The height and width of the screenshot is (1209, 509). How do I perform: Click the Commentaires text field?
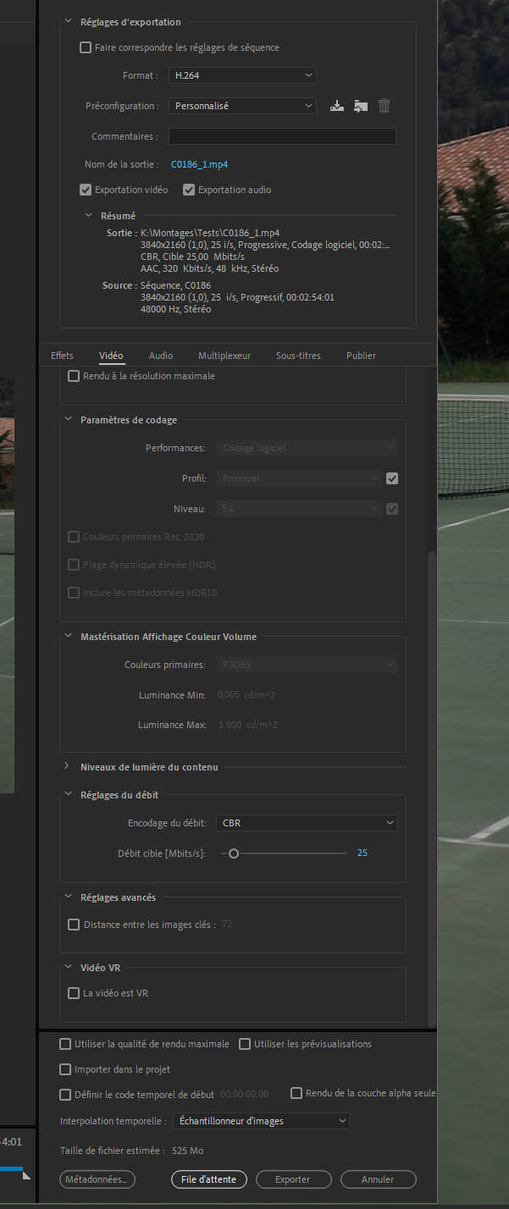(281, 136)
